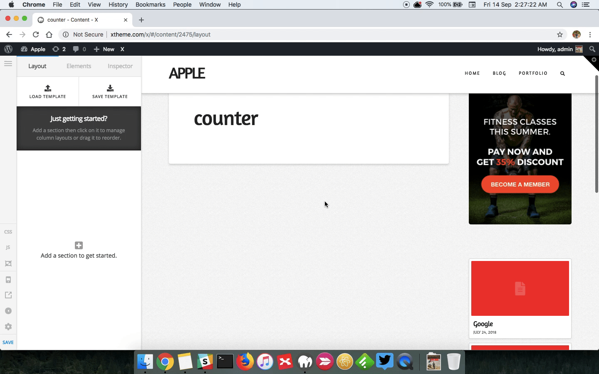Open the Howdy, admin account menu
This screenshot has height=374, width=599.
(x=560, y=49)
